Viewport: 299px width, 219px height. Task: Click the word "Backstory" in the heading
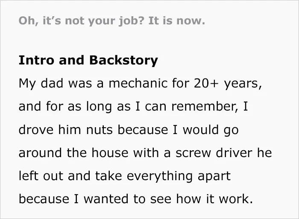pyautogui.click(x=123, y=61)
